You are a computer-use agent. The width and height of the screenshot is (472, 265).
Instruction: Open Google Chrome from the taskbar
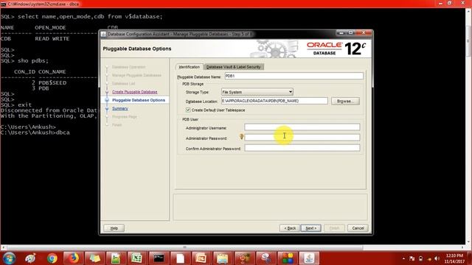pyautogui.click(x=52, y=258)
